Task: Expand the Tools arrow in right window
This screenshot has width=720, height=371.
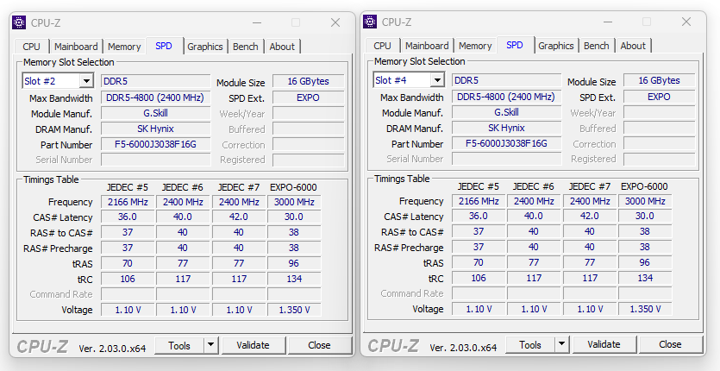Action: coord(561,344)
